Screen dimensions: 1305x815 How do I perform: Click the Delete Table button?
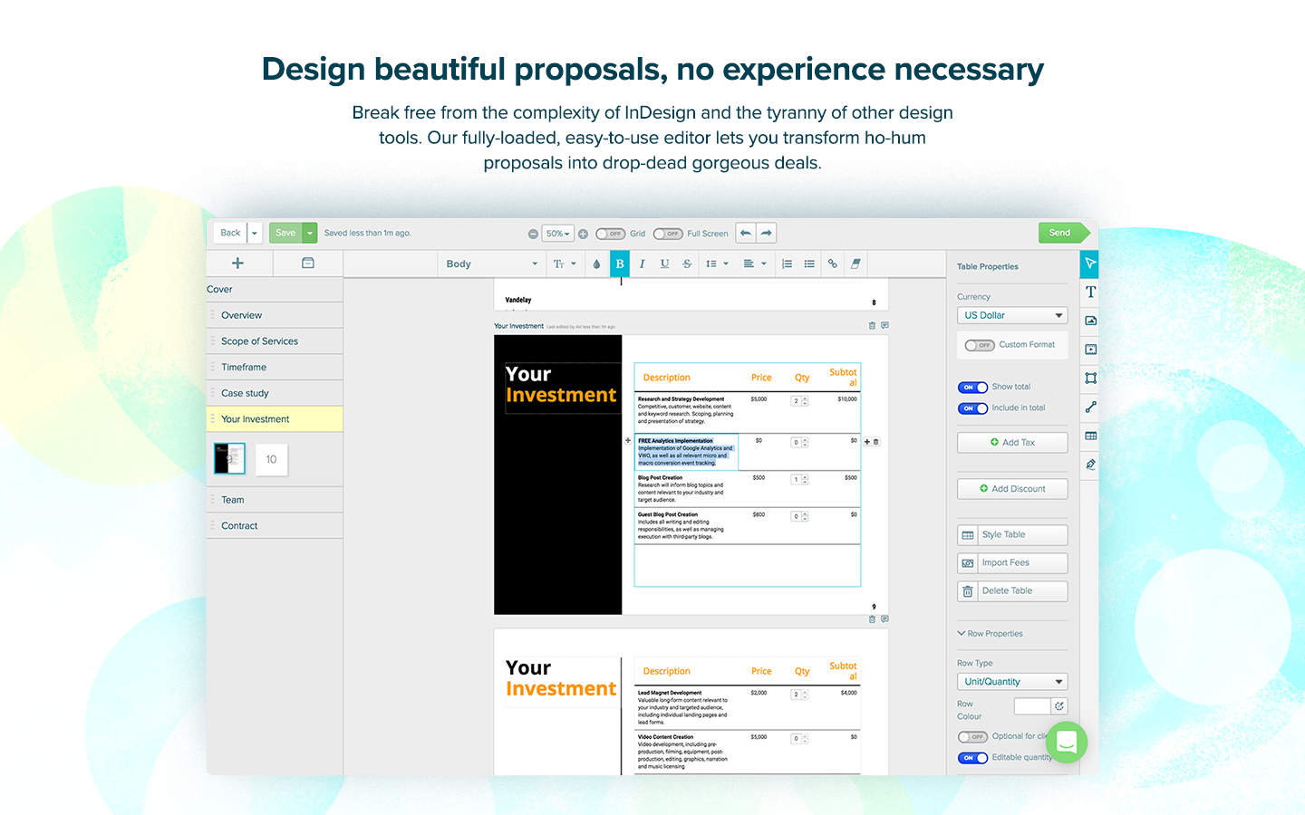coord(1012,591)
